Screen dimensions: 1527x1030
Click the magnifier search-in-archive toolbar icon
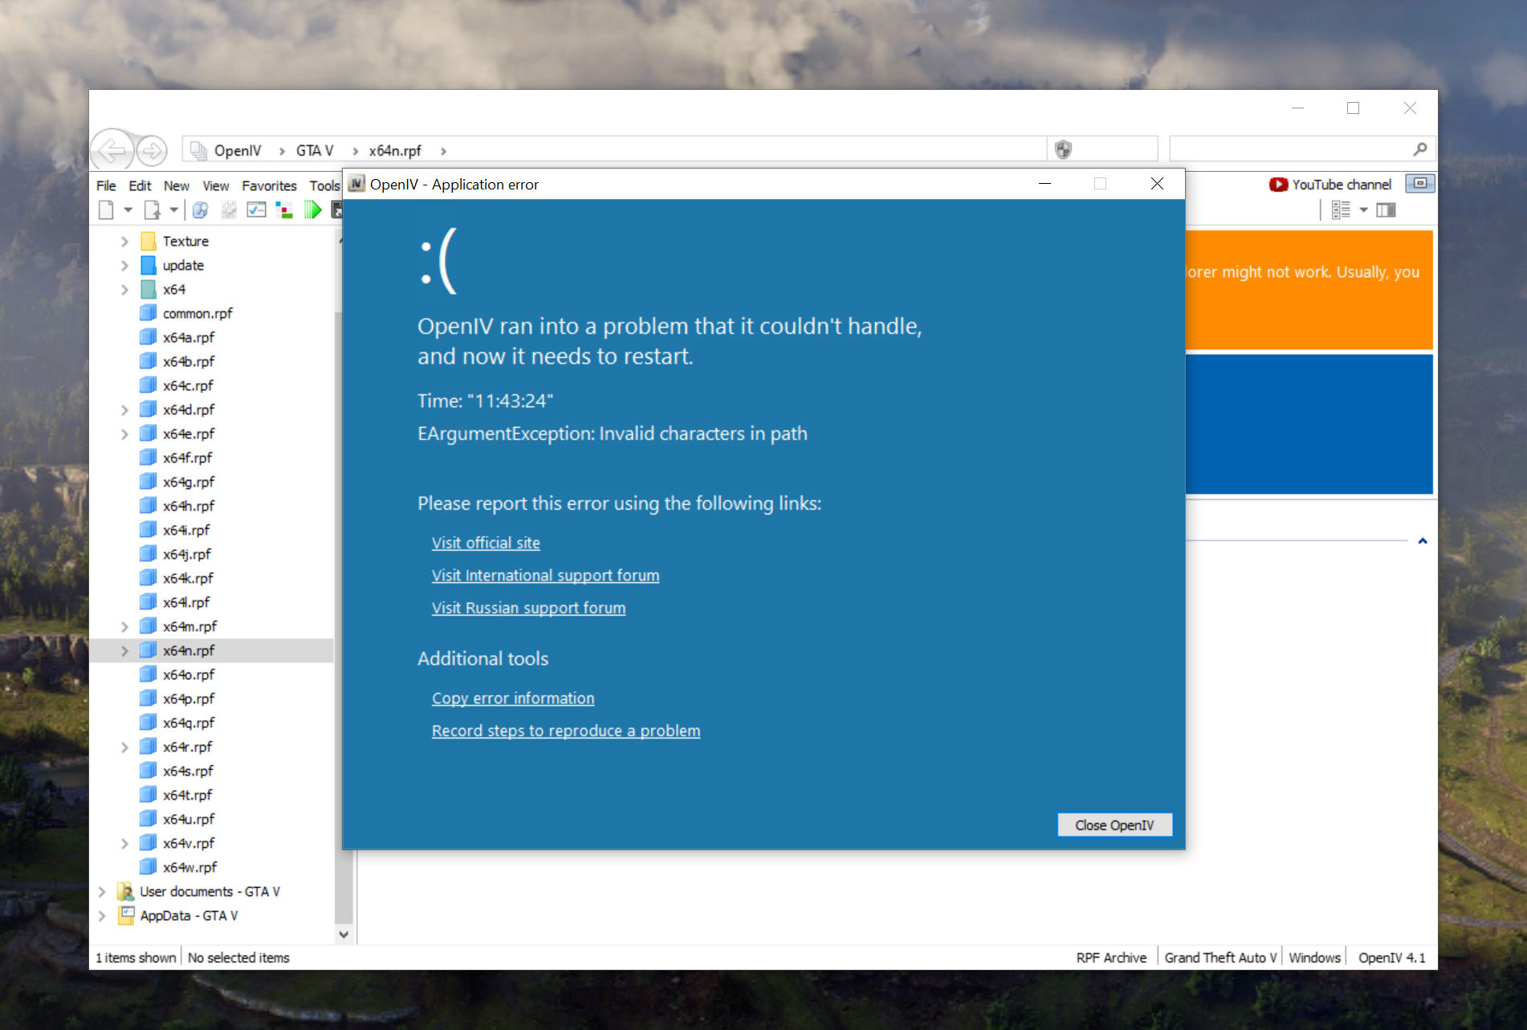tap(201, 210)
